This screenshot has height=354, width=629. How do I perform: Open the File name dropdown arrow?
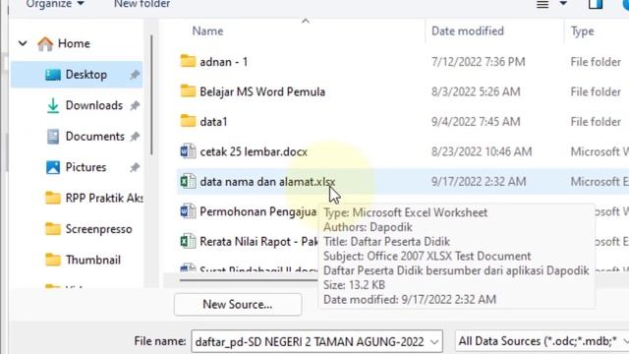pyautogui.click(x=434, y=342)
